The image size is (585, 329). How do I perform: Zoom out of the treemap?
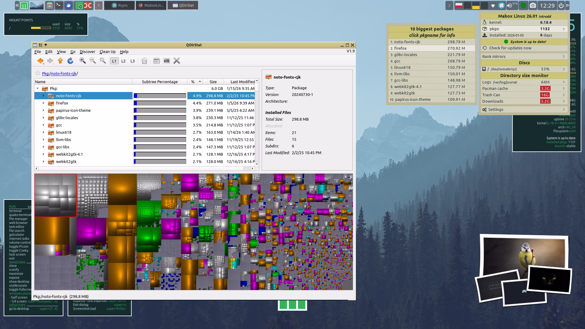point(93,61)
